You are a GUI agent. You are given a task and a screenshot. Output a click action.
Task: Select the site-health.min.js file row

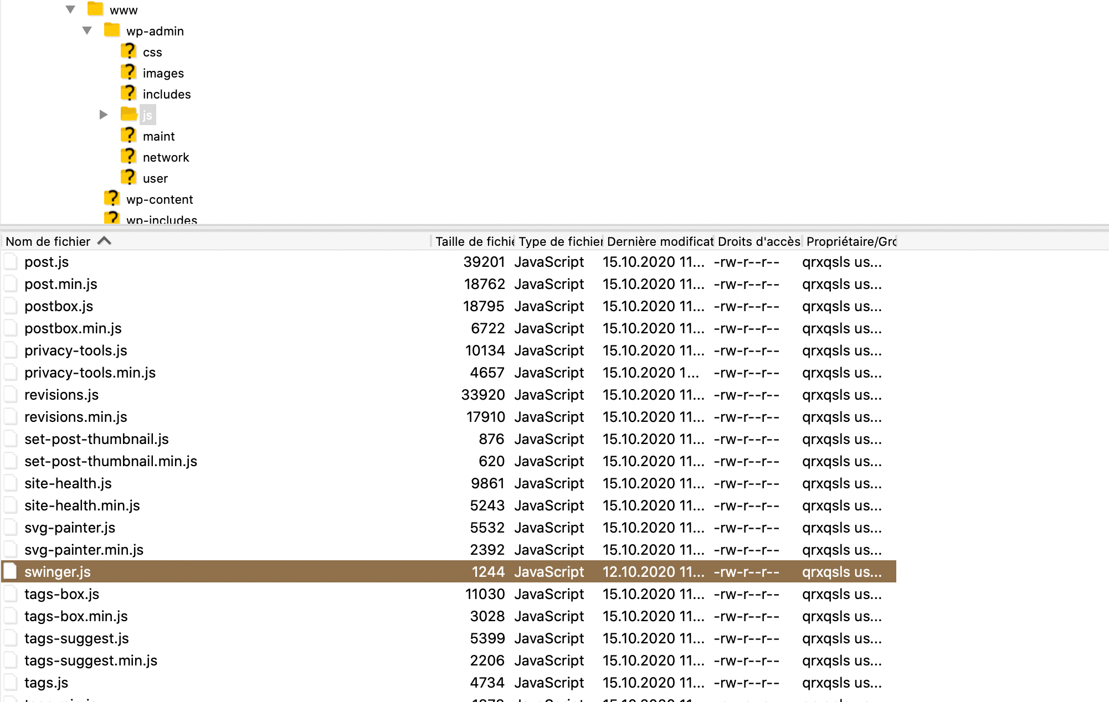[82, 505]
